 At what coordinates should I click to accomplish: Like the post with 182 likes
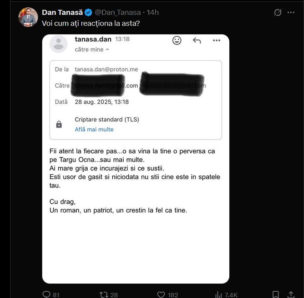point(161,294)
